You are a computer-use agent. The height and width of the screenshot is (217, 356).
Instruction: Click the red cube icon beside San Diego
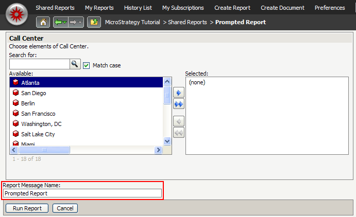15,93
